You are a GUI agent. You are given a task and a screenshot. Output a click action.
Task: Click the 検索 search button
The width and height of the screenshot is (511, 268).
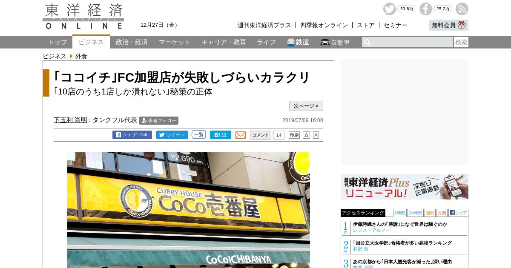[461, 42]
